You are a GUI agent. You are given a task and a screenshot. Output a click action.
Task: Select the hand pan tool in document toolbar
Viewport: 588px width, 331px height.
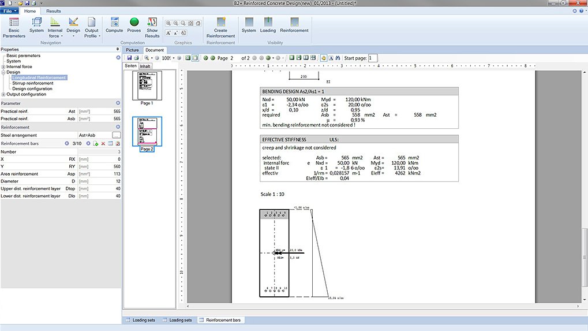[324, 58]
